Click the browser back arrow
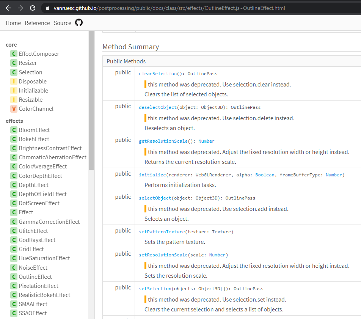Screen dimensions: 361x319 click(x=8, y=7)
